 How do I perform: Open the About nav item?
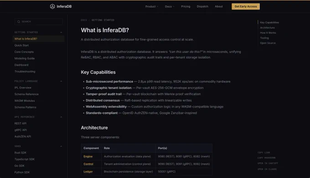219,6
